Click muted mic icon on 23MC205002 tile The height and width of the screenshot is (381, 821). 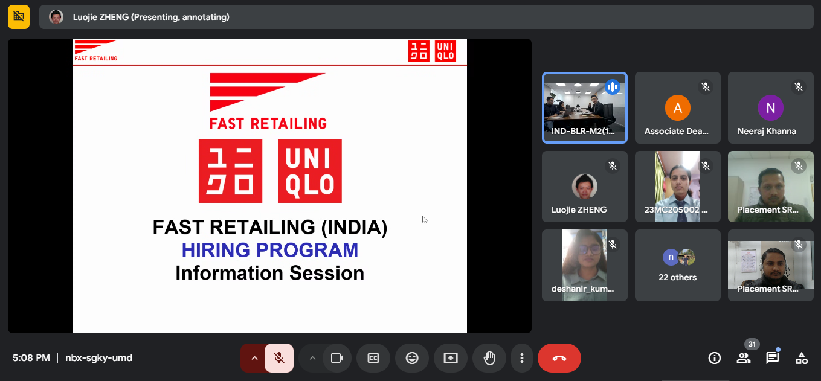coord(706,165)
